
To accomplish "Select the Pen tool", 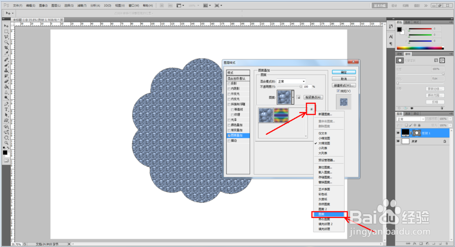I will pyautogui.click(x=6, y=104).
